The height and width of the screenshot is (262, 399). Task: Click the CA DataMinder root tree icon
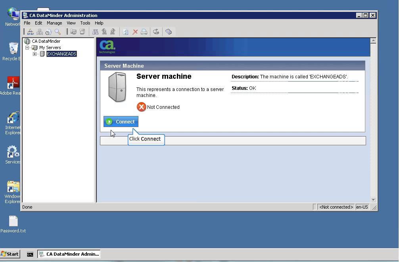coord(27,41)
